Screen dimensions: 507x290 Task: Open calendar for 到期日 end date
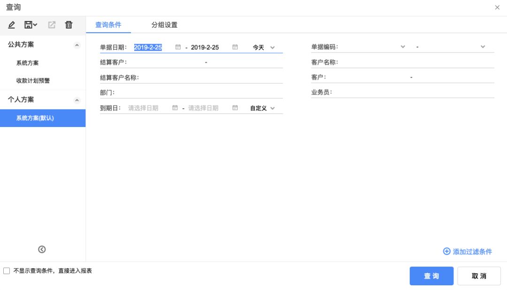tap(235, 108)
